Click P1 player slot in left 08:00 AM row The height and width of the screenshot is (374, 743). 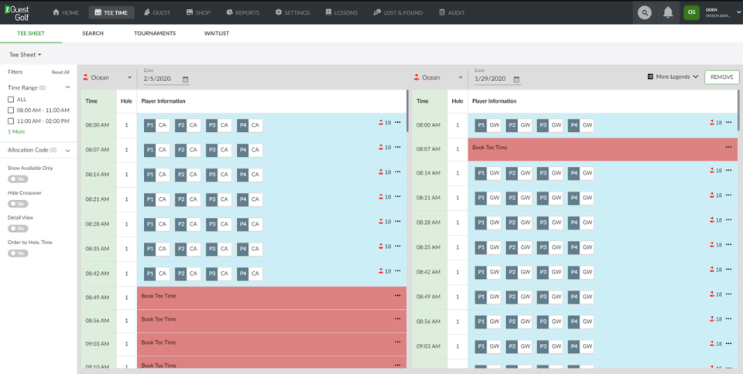(157, 125)
